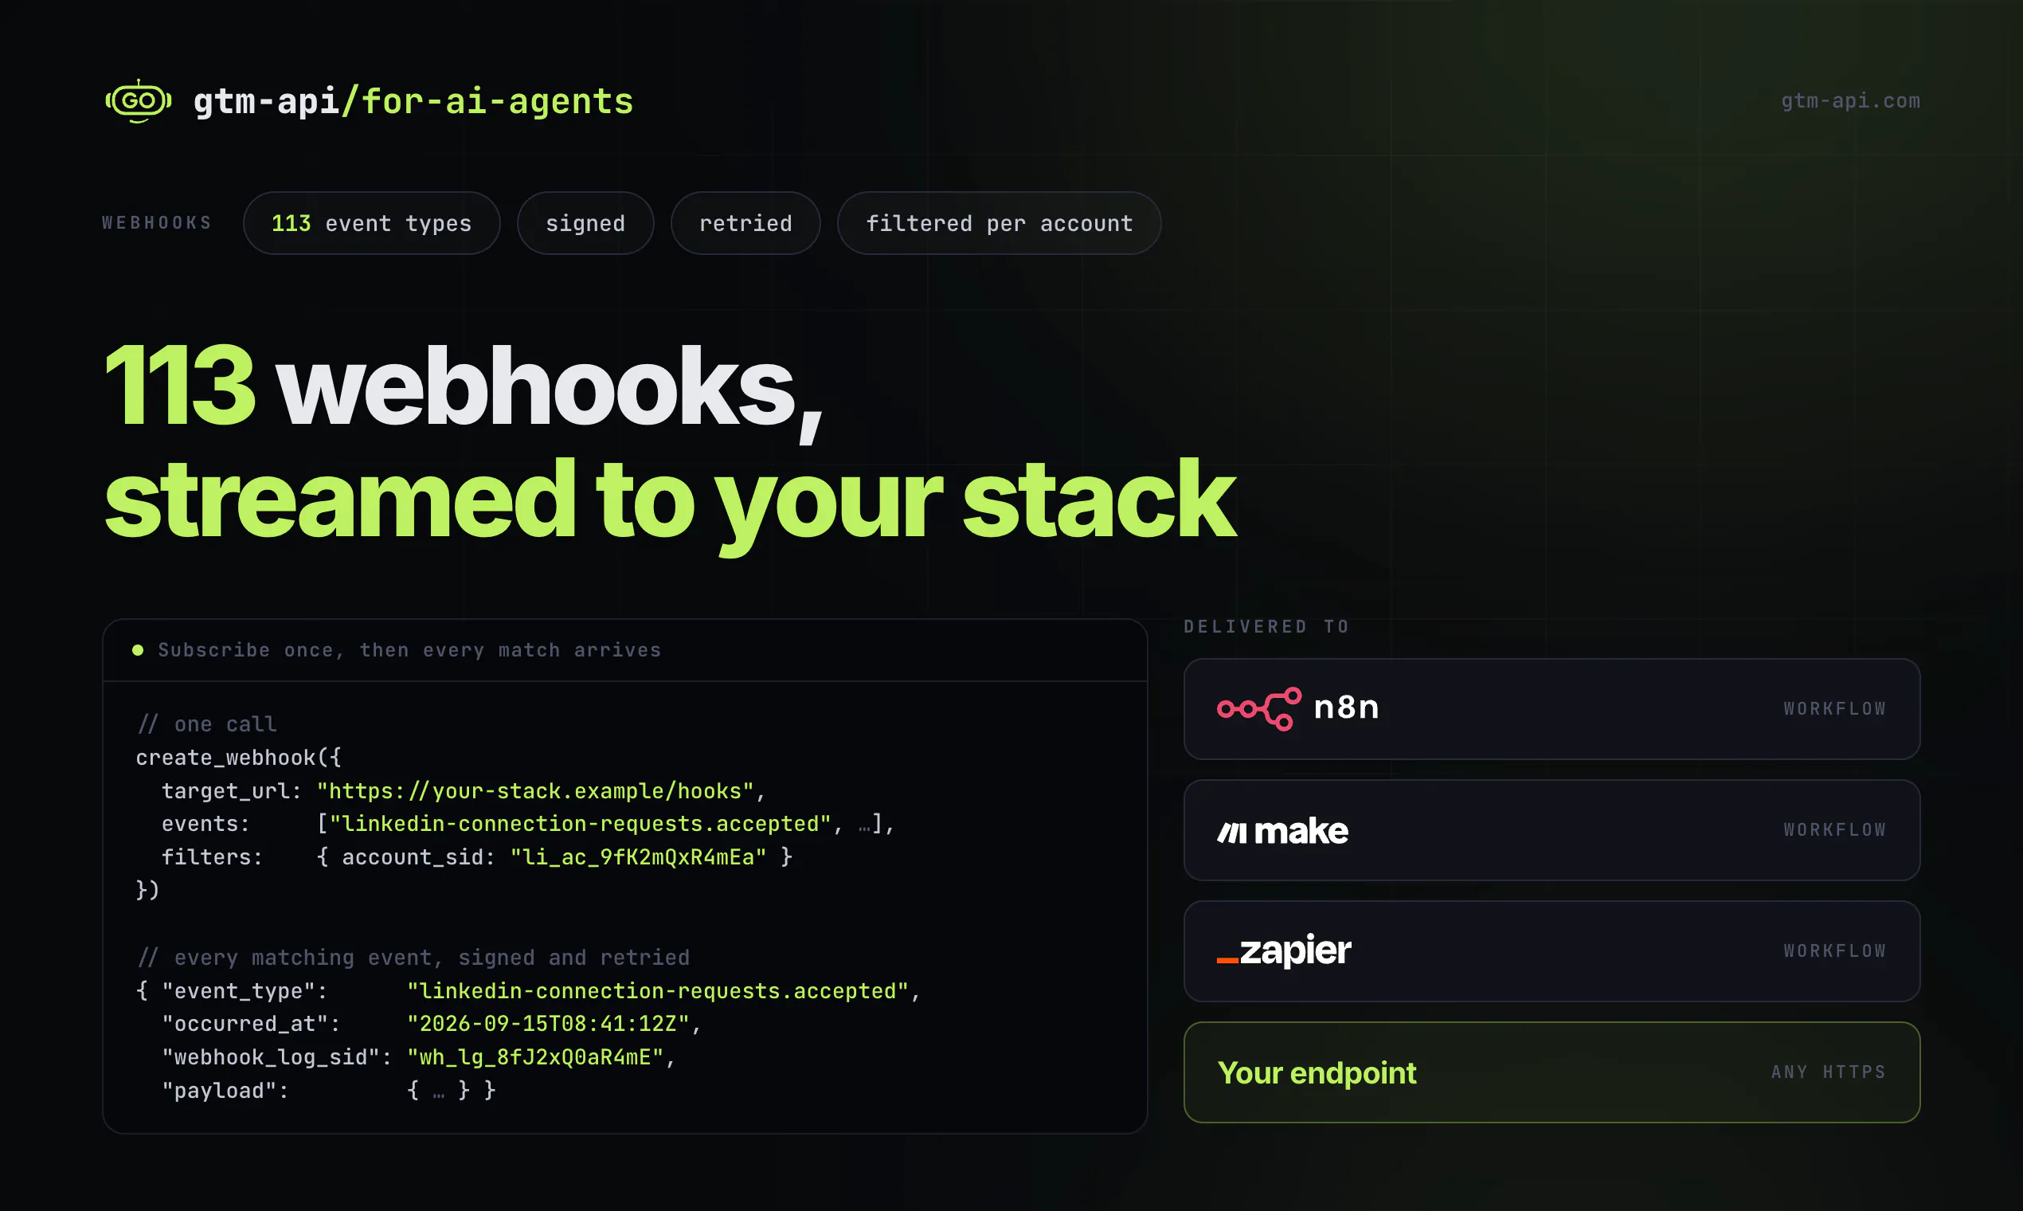Click the green status dot beside 'Subscribe once'
2023x1211 pixels.
(x=138, y=650)
